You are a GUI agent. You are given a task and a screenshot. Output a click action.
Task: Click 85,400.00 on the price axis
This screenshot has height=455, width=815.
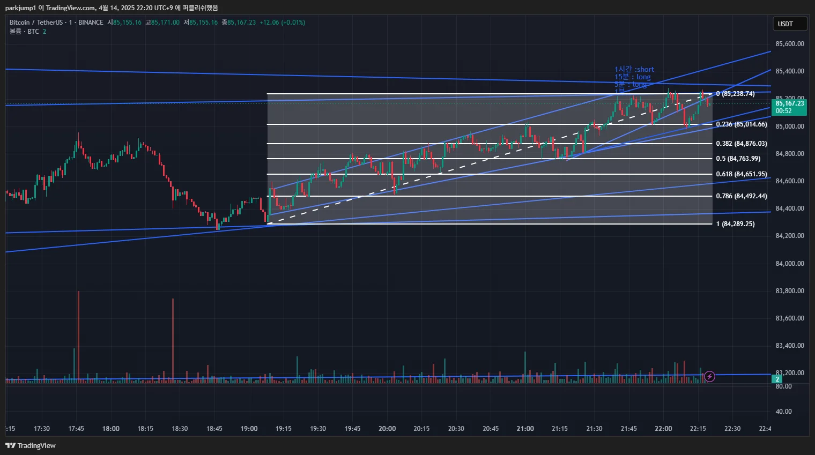790,71
